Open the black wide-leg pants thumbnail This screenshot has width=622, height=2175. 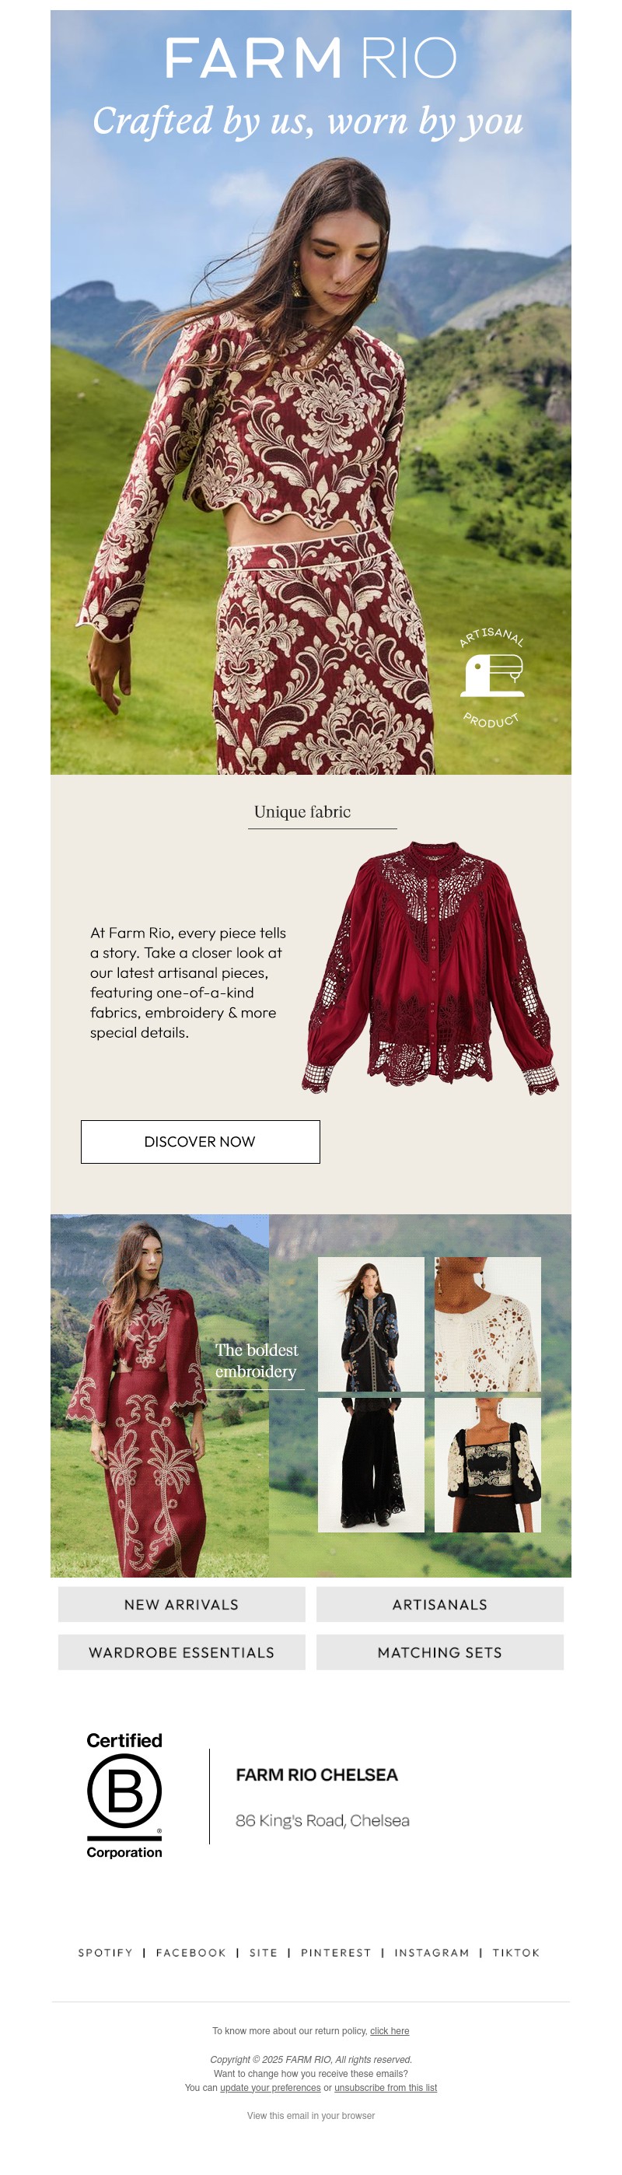372,1465
